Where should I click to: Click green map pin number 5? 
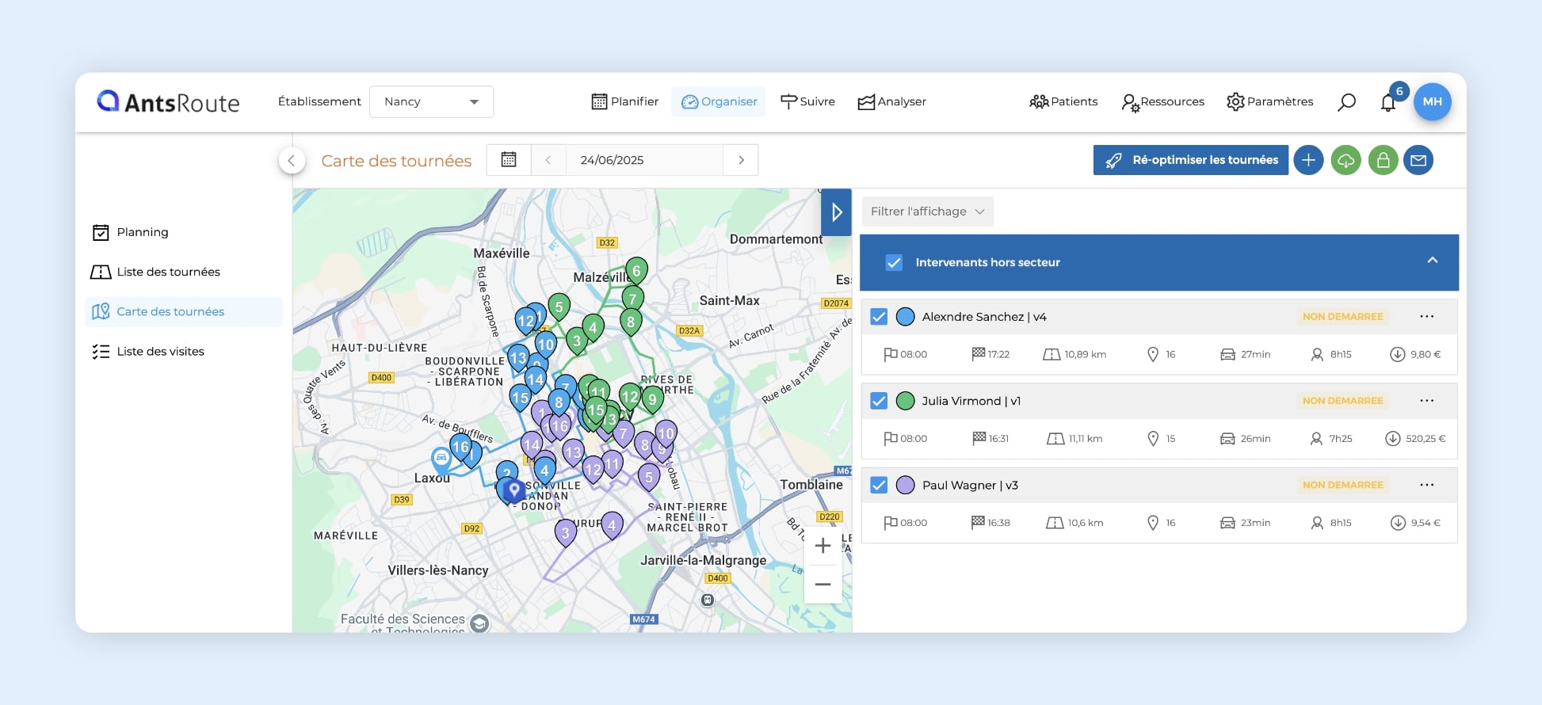point(559,307)
